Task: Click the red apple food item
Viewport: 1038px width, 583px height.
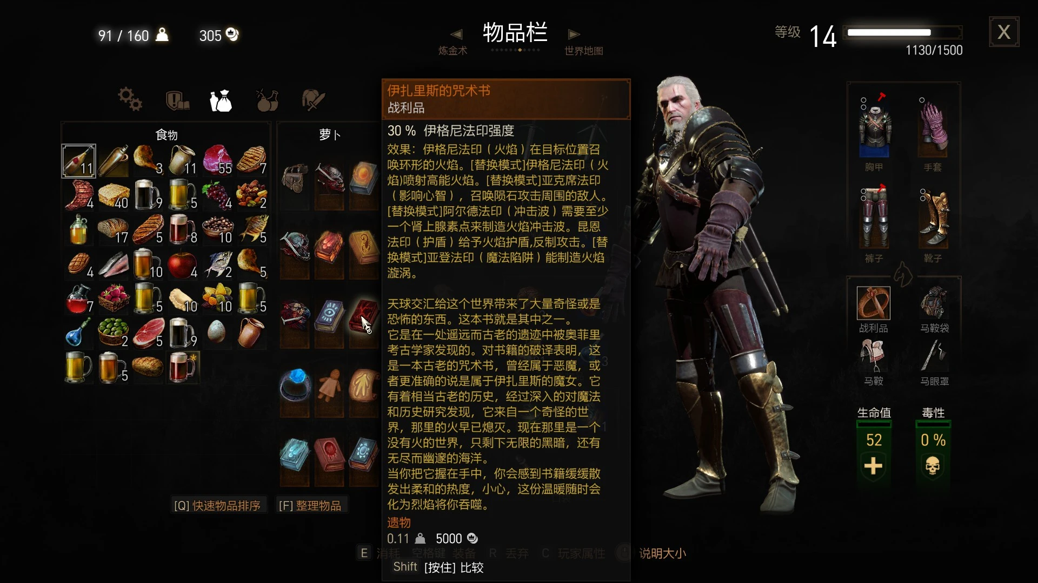Action: tap(183, 264)
